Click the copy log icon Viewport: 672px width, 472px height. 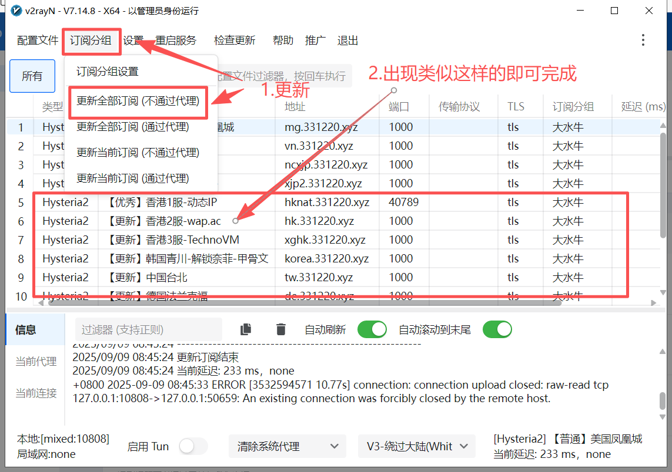(246, 329)
